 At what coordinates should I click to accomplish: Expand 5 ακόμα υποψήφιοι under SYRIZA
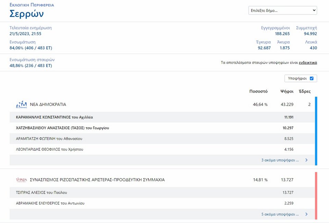click(280, 214)
